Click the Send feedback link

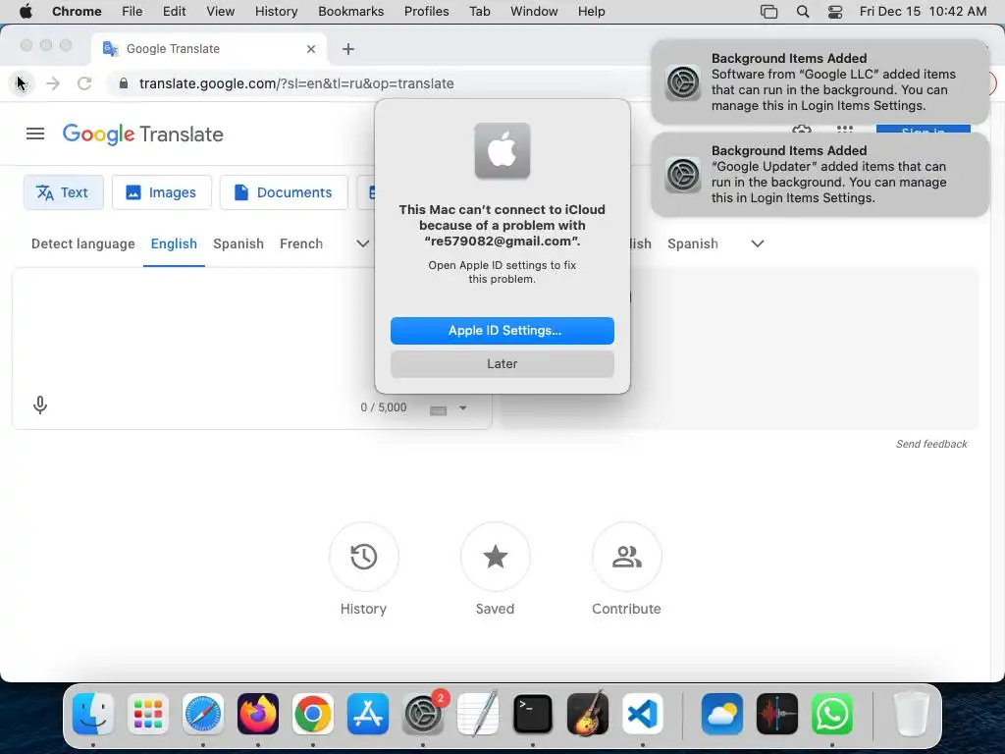click(931, 444)
